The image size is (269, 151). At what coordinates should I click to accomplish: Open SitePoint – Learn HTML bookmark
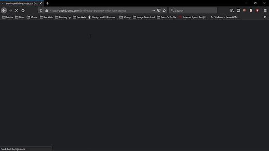(224, 17)
